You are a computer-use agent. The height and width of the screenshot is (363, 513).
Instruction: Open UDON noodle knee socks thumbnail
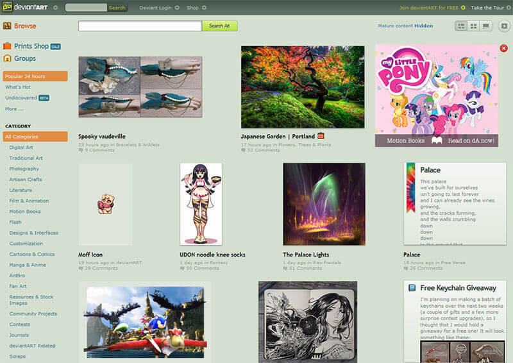pos(201,204)
